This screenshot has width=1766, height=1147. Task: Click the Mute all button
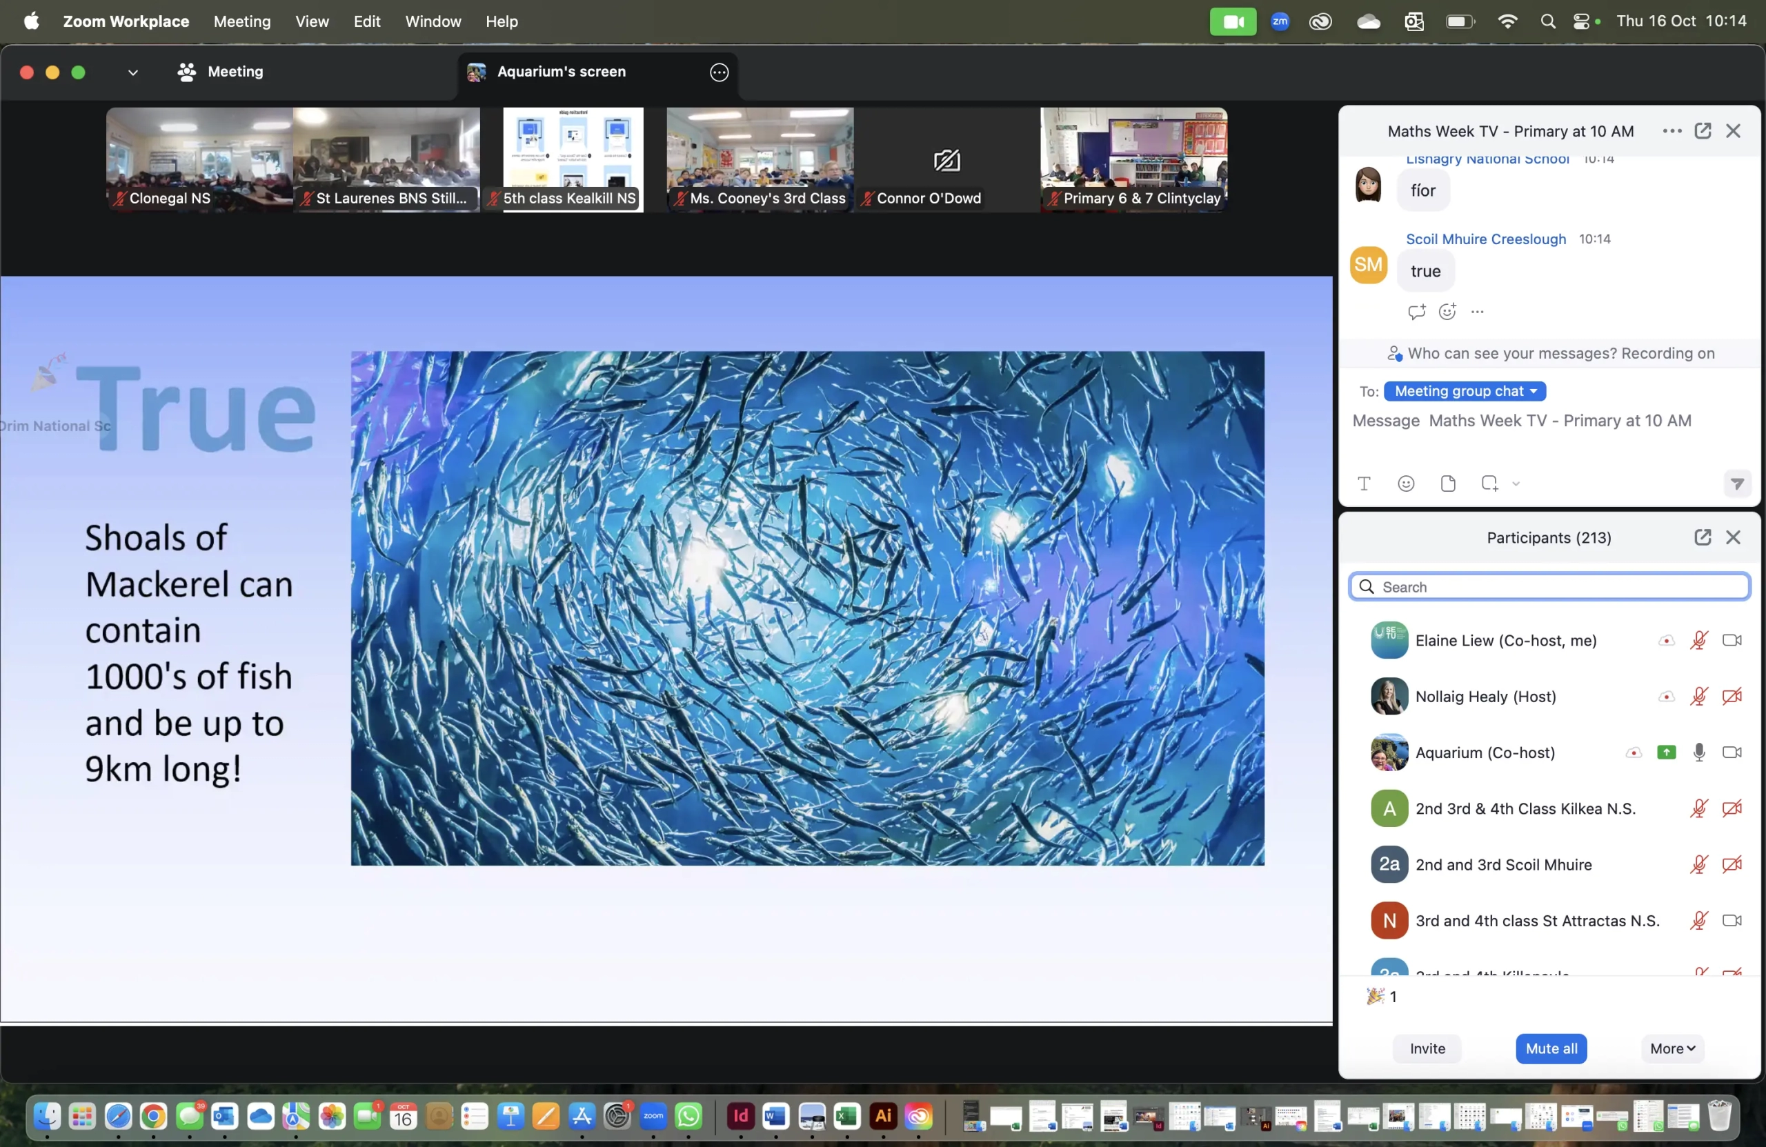(1551, 1048)
